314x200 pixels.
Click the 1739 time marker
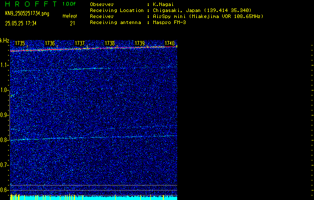(x=140, y=43)
